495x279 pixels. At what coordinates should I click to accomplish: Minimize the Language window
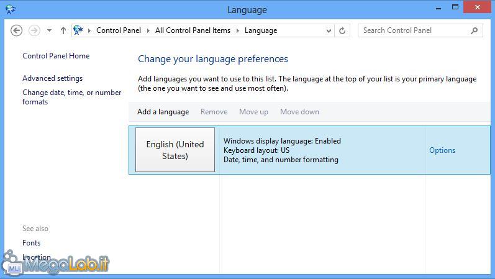click(438, 7)
